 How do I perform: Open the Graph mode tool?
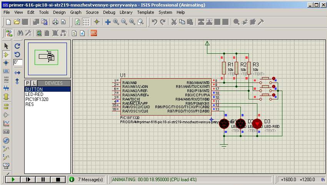pos(6,123)
